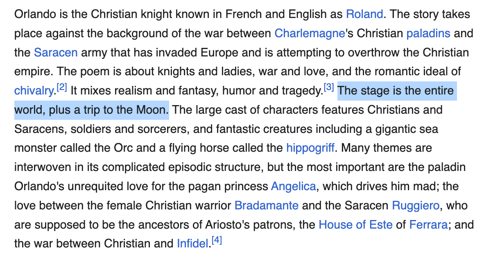Visit the chivalry link

point(34,91)
